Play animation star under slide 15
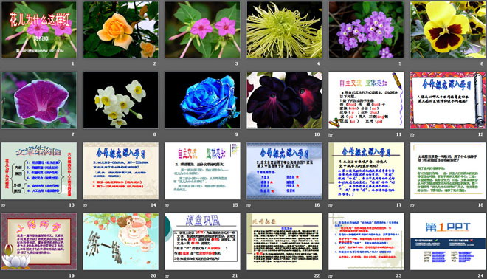The height and width of the screenshot is (279, 487). (167, 205)
